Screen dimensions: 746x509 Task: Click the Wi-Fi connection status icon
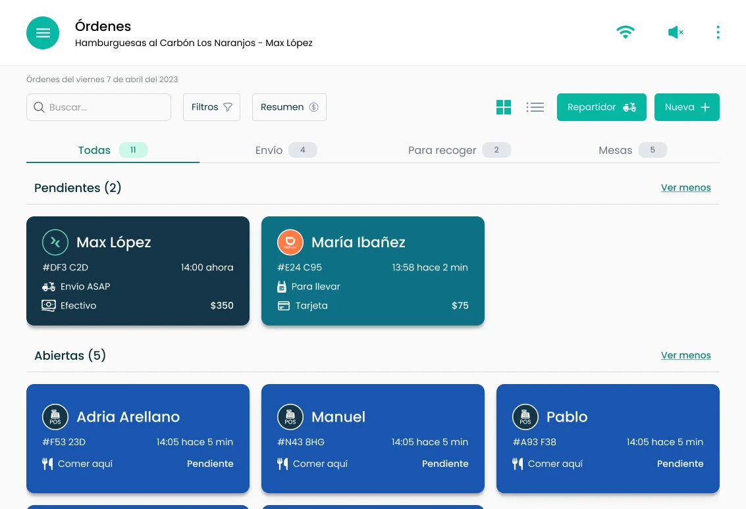625,32
